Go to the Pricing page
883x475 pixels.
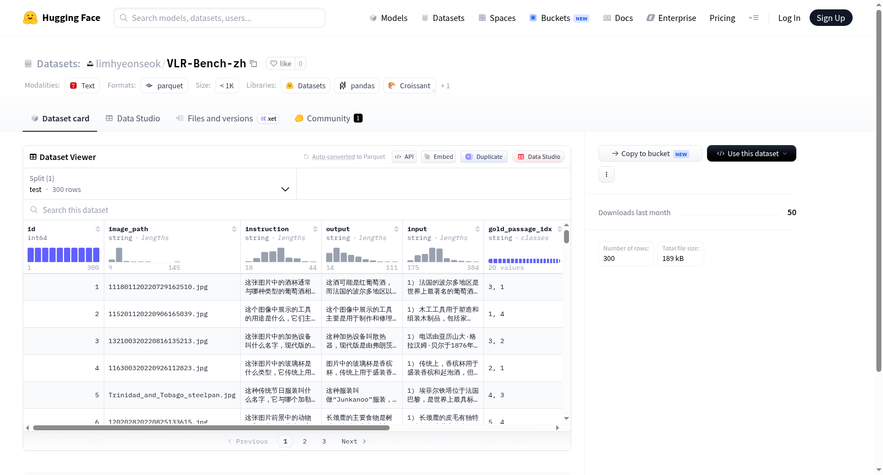(722, 18)
